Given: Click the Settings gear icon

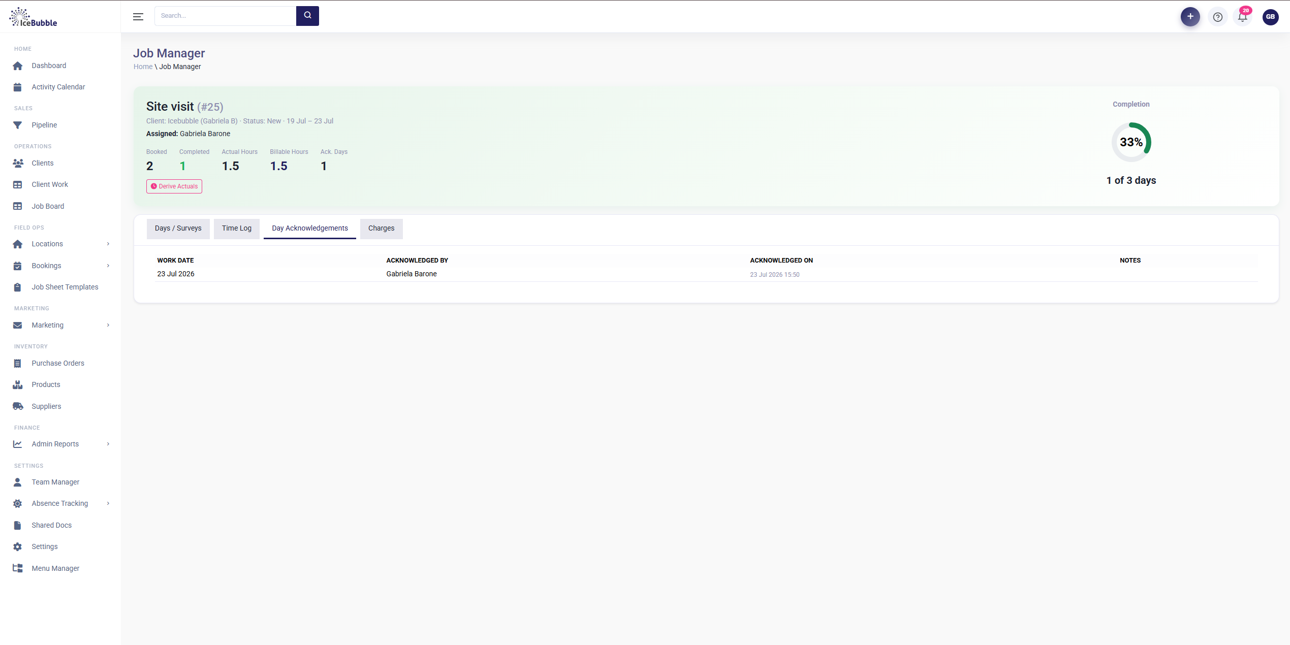Looking at the screenshot, I should [18, 546].
